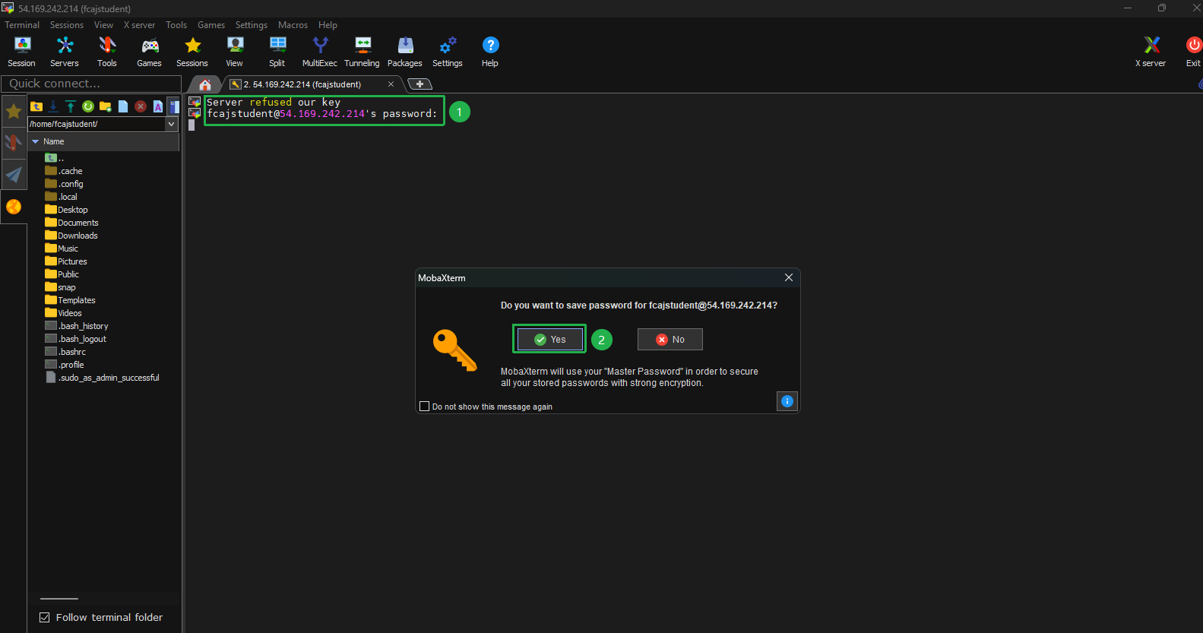Image resolution: width=1203 pixels, height=633 pixels.
Task: Click the text editor 'A' file icon
Action: [x=158, y=106]
